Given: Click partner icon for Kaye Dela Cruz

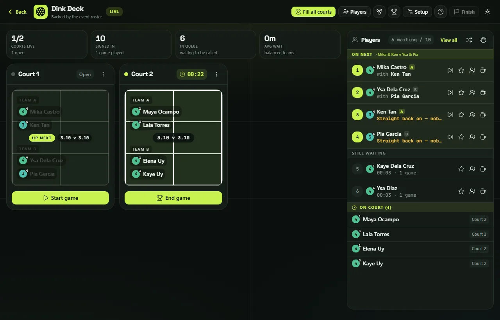Looking at the screenshot, I should (x=472, y=169).
